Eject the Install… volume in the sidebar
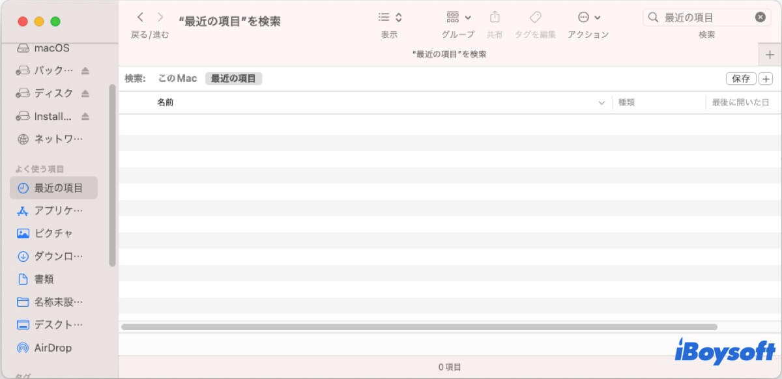 tap(85, 117)
